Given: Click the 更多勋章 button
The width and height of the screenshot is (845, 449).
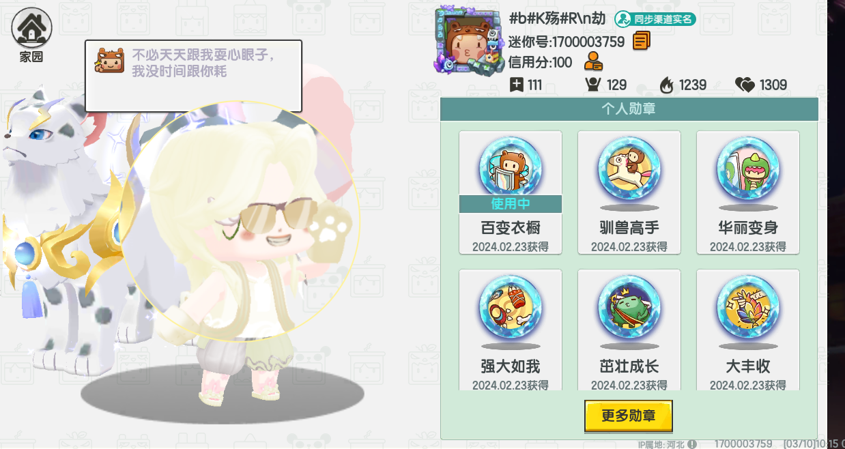Looking at the screenshot, I should (x=629, y=416).
